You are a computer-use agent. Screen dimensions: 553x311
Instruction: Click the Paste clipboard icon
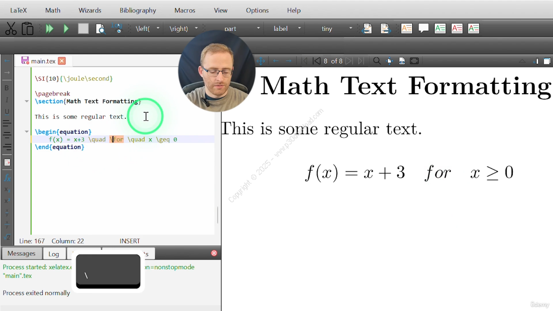28,29
